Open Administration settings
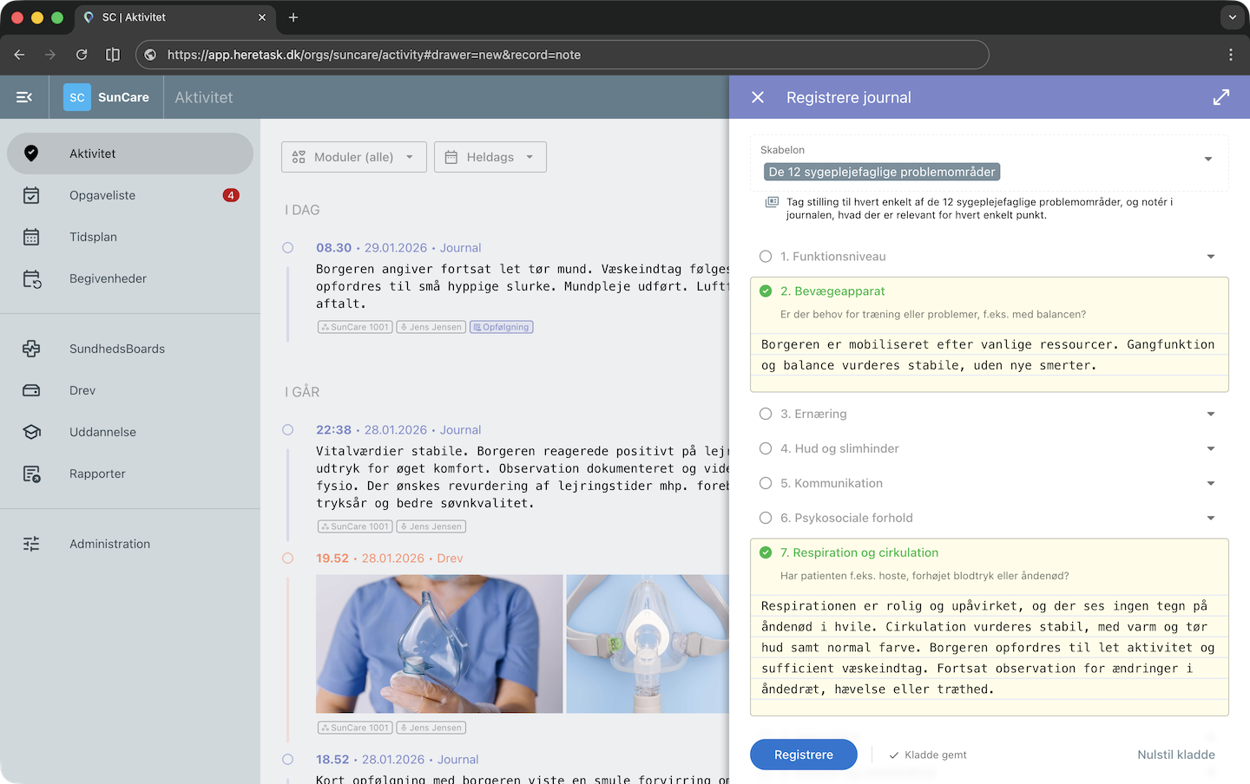This screenshot has width=1250, height=784. pos(109,544)
